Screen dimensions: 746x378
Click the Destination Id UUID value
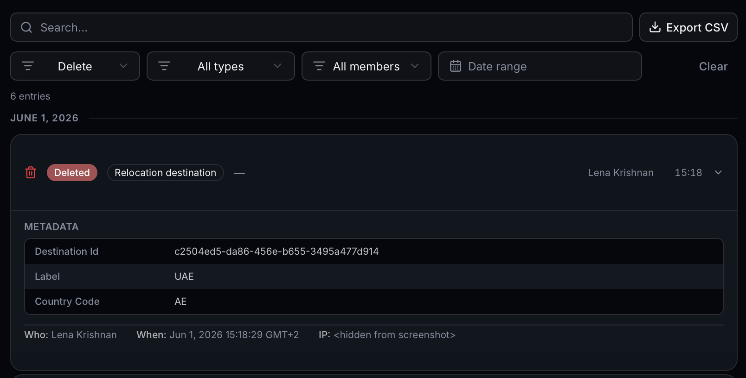[277, 251]
